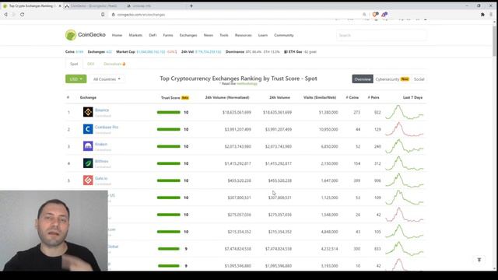Open the USD currency dropdown
This screenshot has width=498, height=280.
pyautogui.click(x=76, y=79)
